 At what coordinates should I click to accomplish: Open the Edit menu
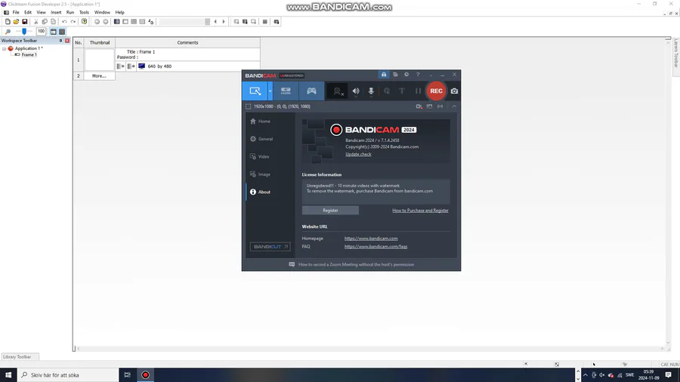(28, 13)
